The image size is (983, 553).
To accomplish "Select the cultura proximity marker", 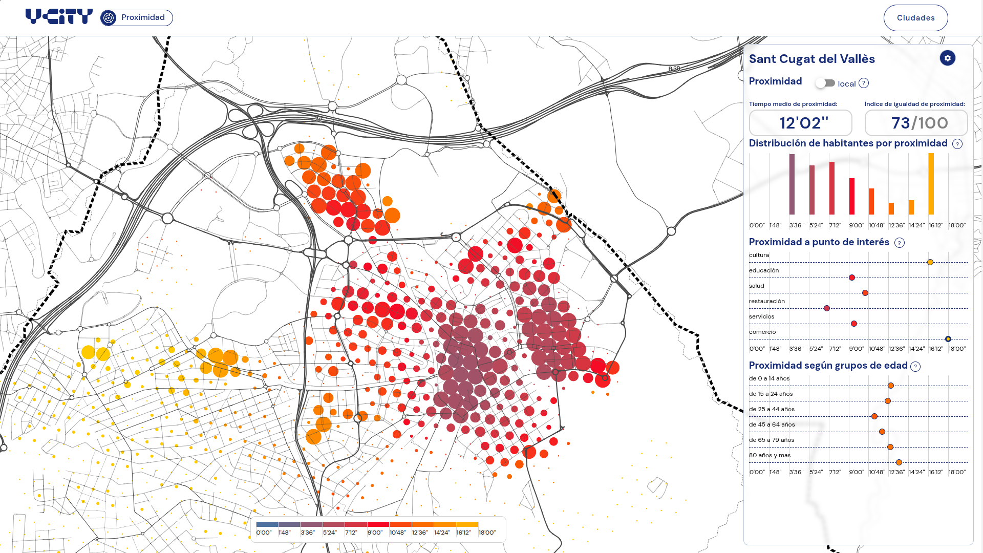I will [x=930, y=262].
